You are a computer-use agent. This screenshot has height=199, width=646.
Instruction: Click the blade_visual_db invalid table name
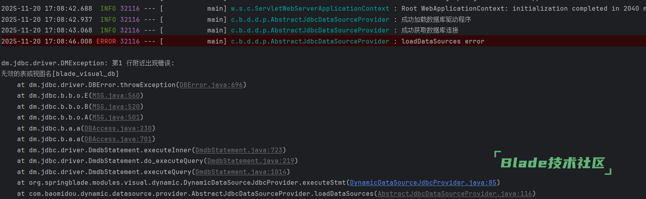[85, 74]
